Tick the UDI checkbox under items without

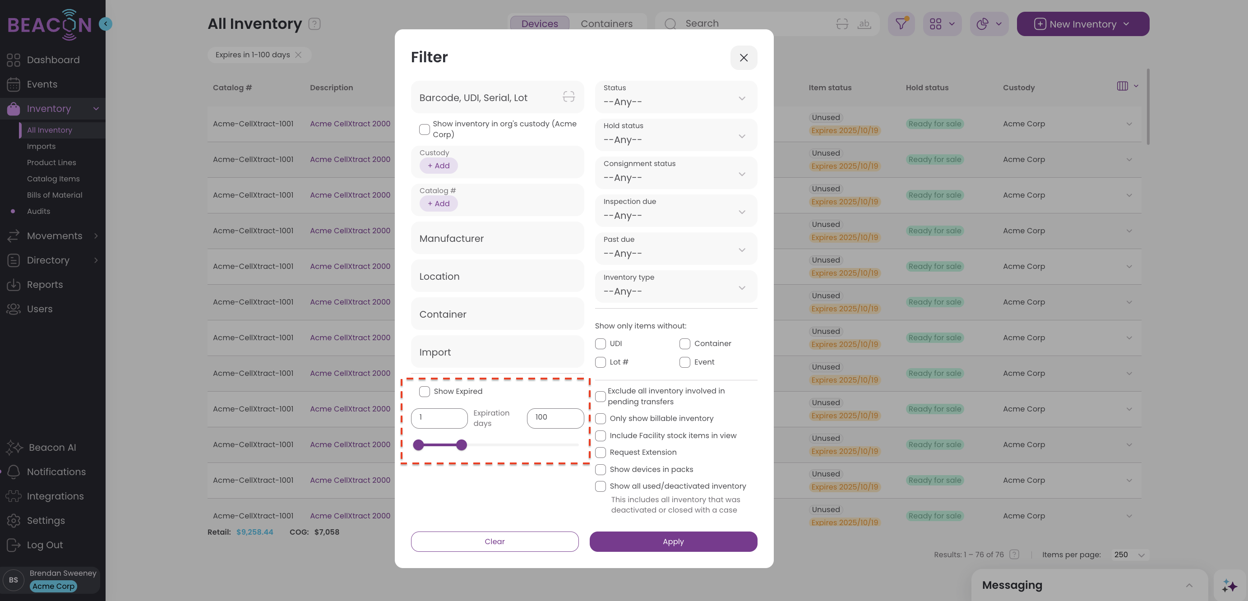[600, 343]
